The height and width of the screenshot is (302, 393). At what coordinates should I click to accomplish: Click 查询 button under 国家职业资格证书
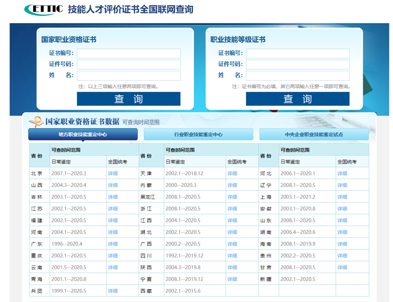click(x=128, y=99)
